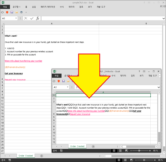Click column A header in back window
Screen dimensions: 166x162
click(52, 23)
